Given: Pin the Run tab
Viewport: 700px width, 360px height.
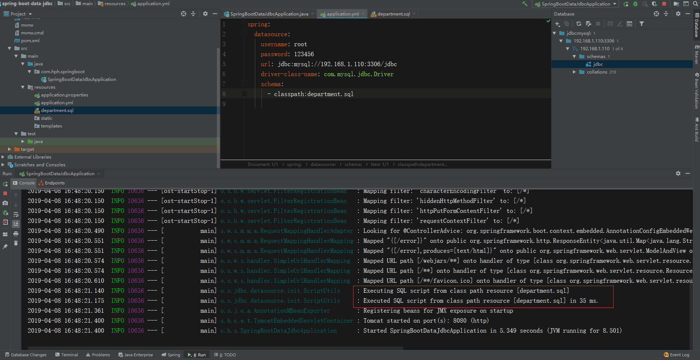Looking at the screenshot, I should (x=5, y=246).
